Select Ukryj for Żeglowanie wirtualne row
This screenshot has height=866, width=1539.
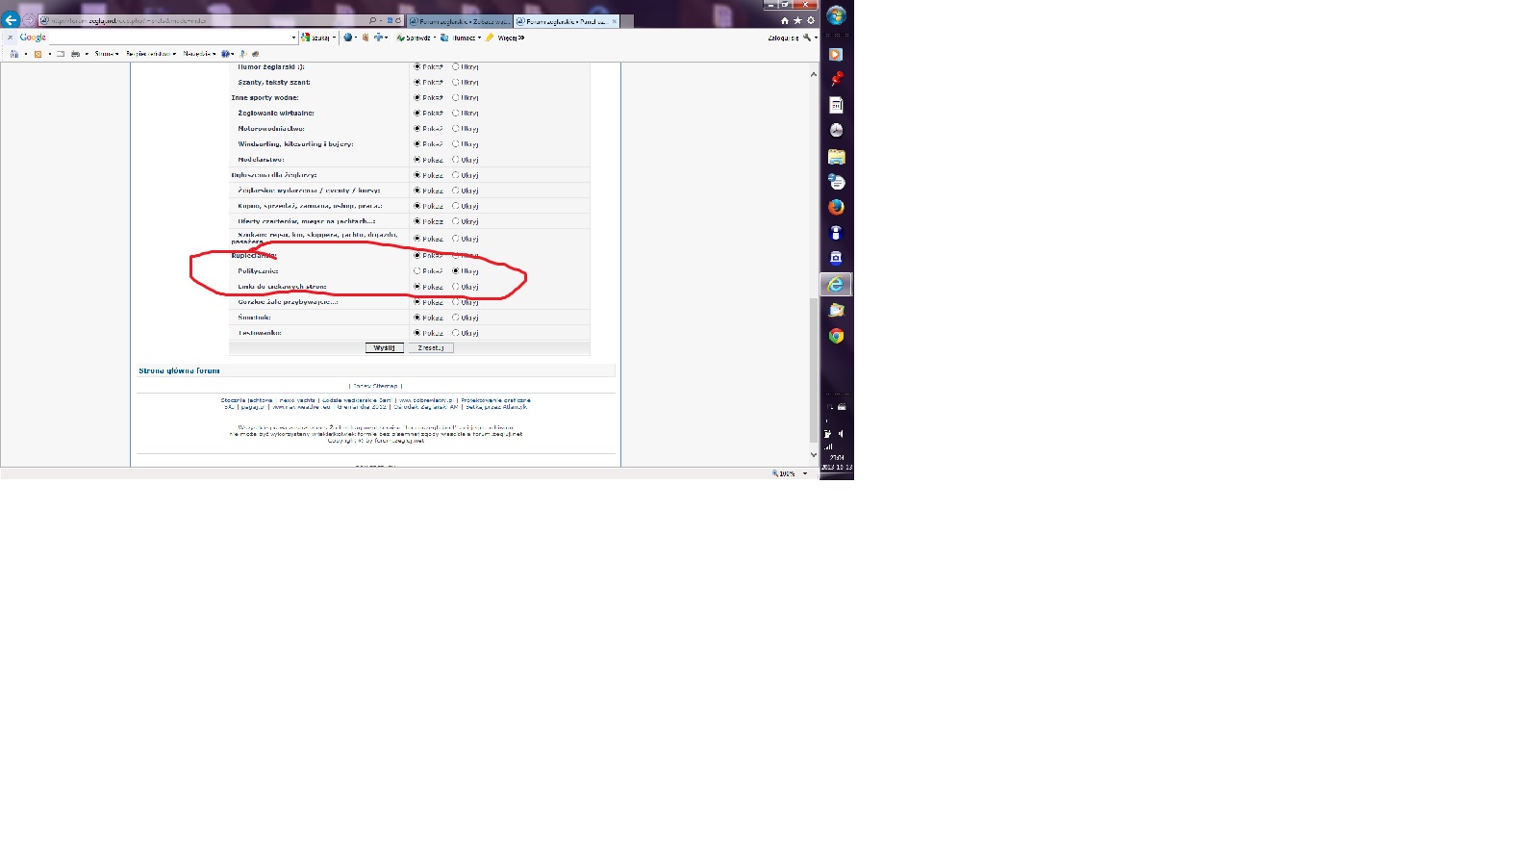pos(456,114)
